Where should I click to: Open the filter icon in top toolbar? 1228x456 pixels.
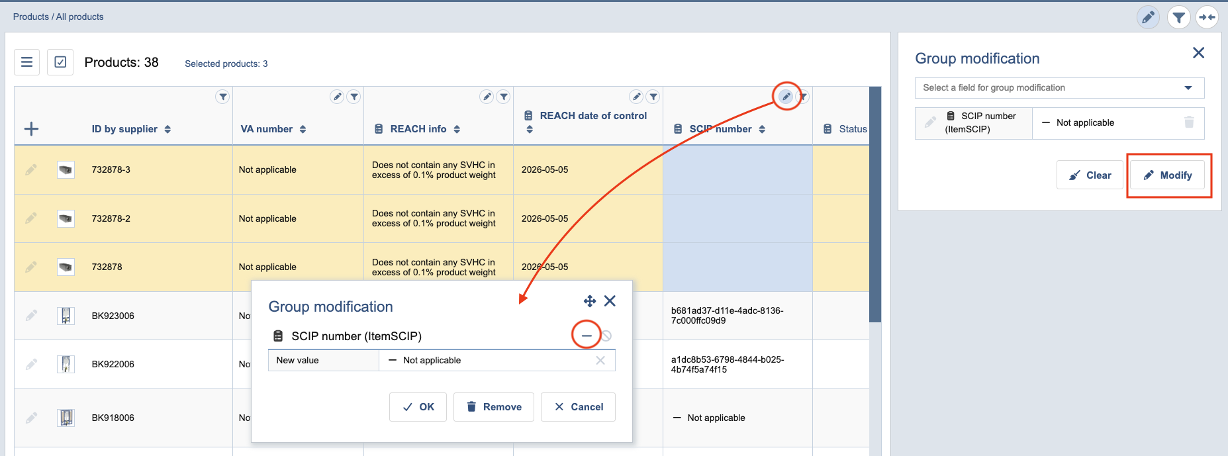(1178, 17)
